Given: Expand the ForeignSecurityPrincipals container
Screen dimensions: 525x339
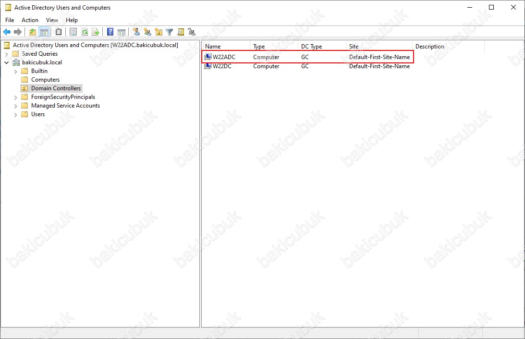Looking at the screenshot, I should click(x=15, y=97).
